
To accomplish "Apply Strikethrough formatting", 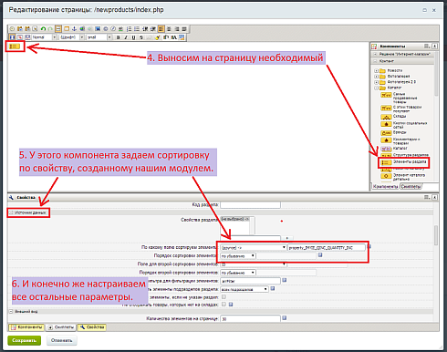I will pyautogui.click(x=141, y=37).
